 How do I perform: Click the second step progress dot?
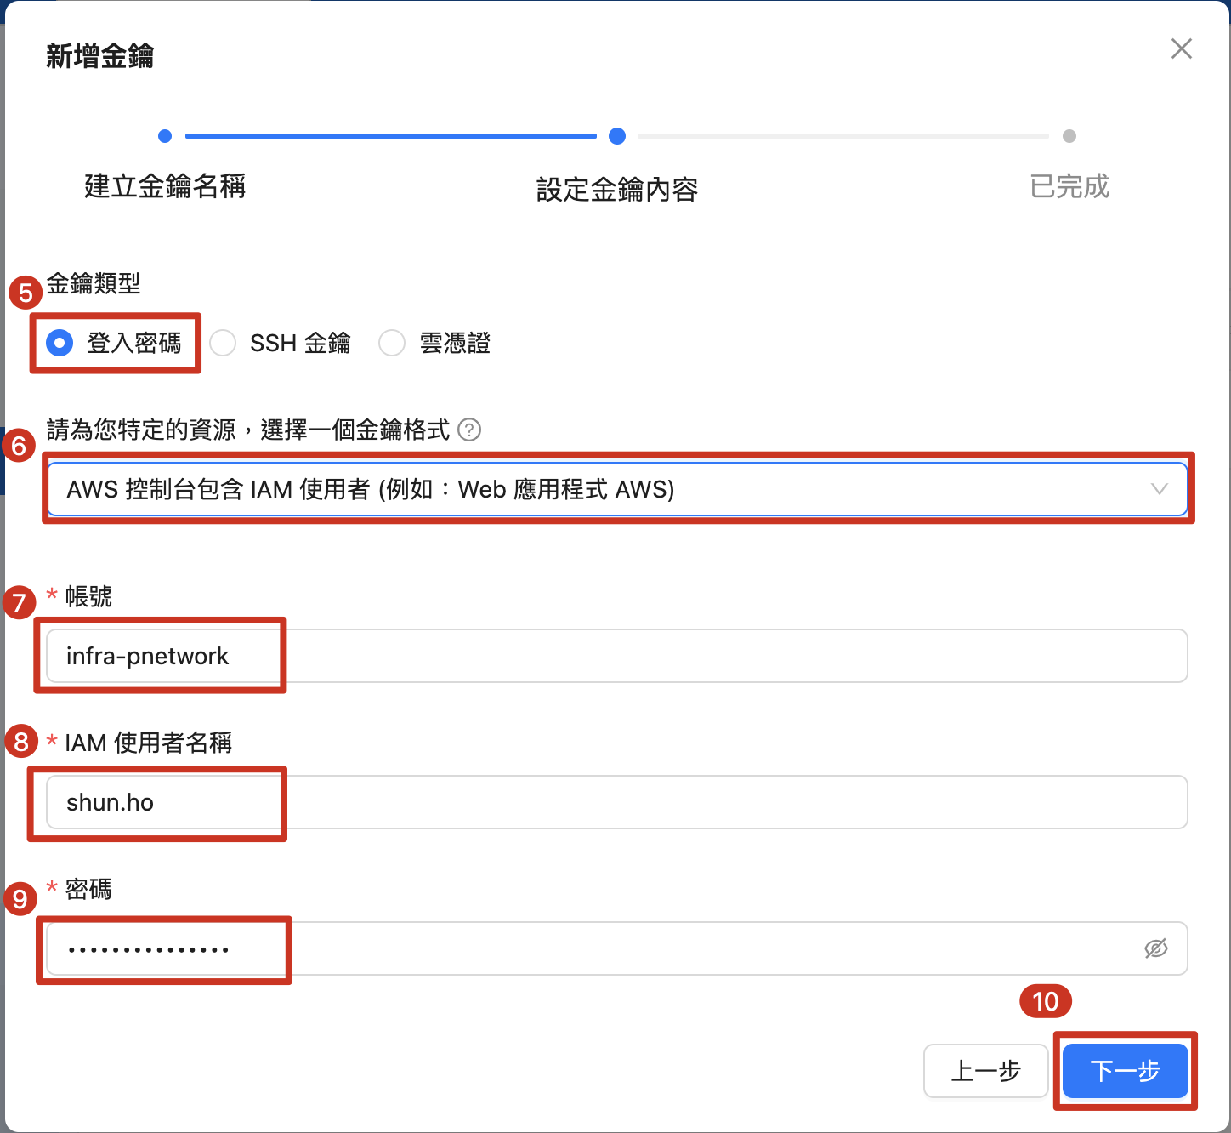coord(617,136)
